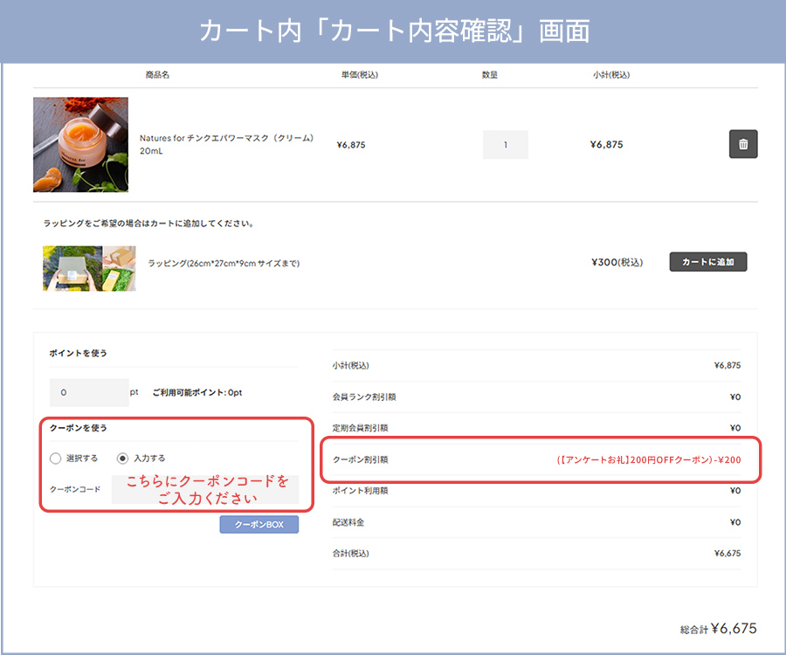Open the wrapping product thumbnail
The width and height of the screenshot is (786, 655).
89,268
